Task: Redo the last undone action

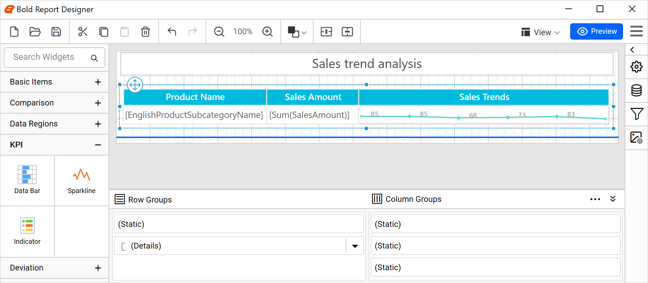Action: coord(193,32)
